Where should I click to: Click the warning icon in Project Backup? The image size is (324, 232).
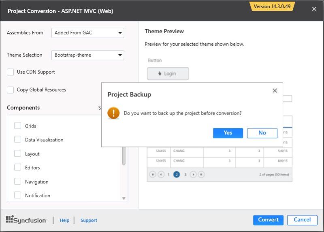[113, 113]
